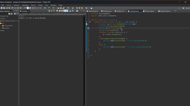Screen dimensions: 190x106
Task: Open the Edit menu
Action: tap(3, 5)
